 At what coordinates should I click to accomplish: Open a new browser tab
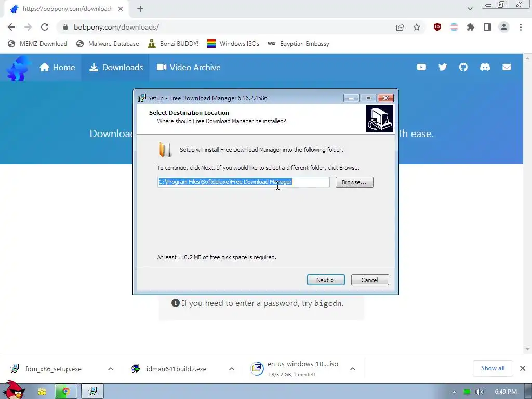[x=140, y=9]
